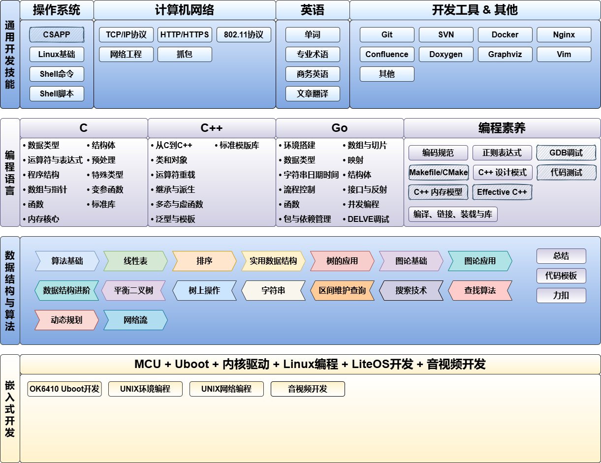Open the 动态规划 arrow step
This screenshot has height=463, width=601.
67,320
